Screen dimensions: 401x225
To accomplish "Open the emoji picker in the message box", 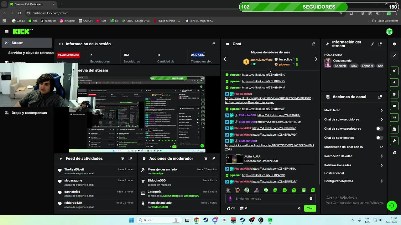I will (x=311, y=198).
